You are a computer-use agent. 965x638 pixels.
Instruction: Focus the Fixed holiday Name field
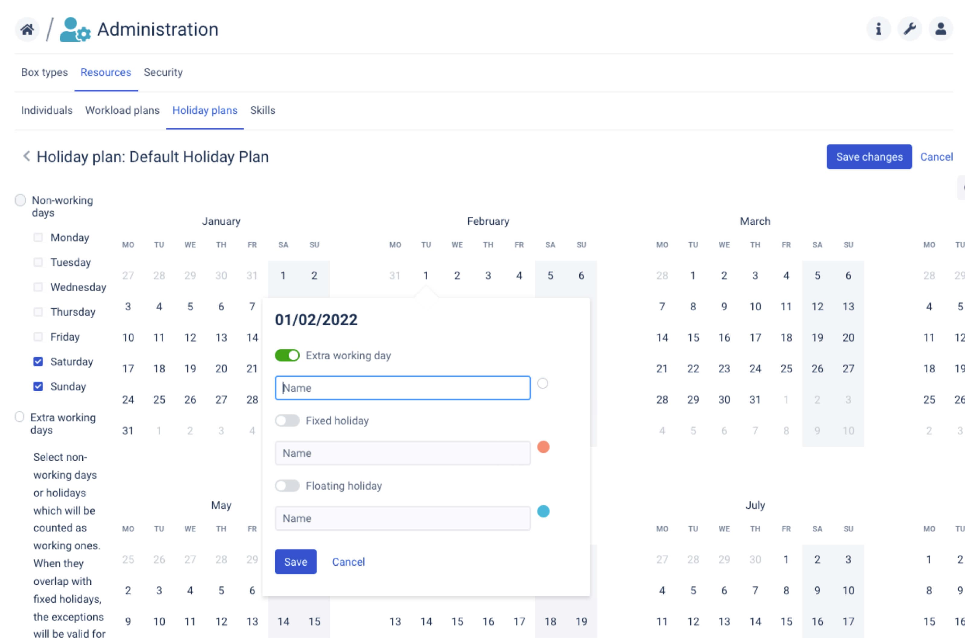point(403,453)
